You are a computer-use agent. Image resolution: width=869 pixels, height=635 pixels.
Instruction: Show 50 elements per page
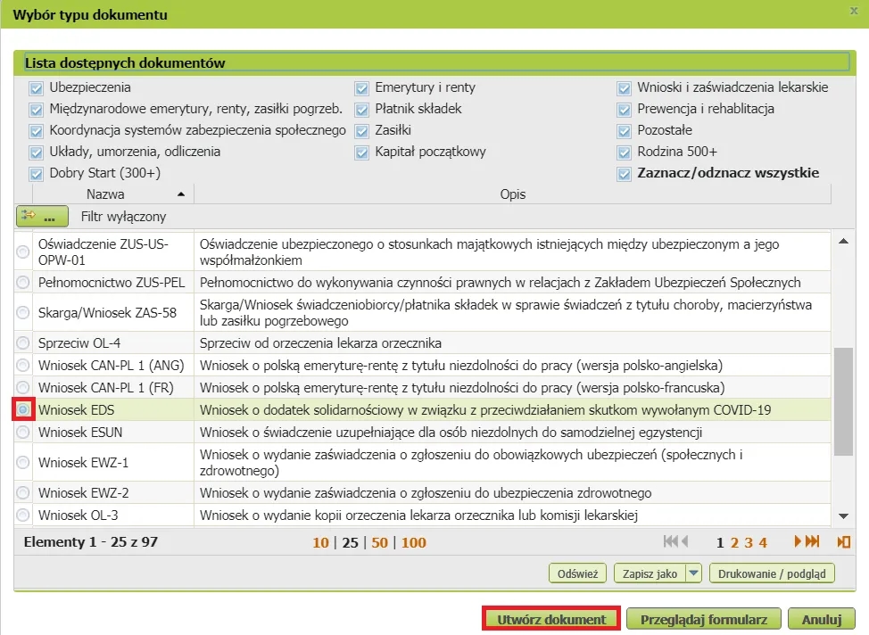coord(379,542)
